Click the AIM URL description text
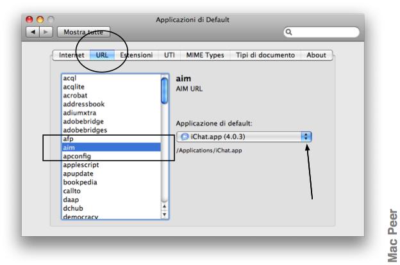 189,89
